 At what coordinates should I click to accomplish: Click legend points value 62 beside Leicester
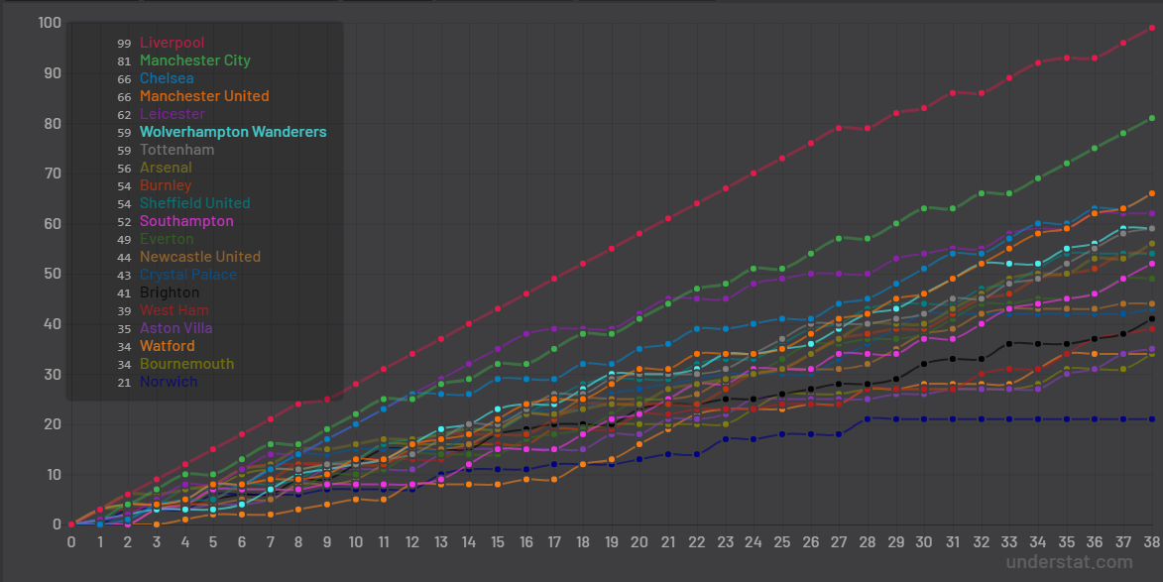point(124,114)
